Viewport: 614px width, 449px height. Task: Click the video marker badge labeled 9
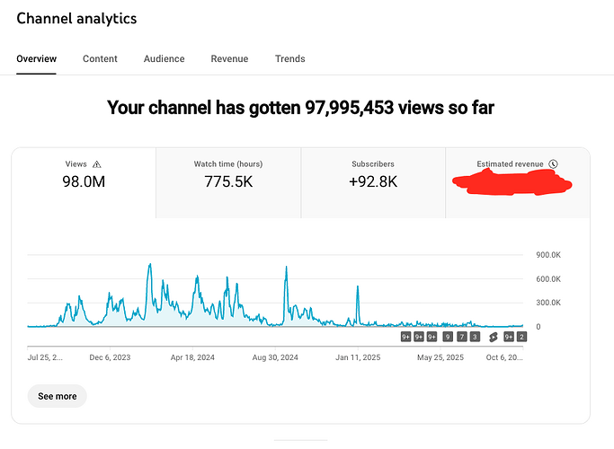448,337
